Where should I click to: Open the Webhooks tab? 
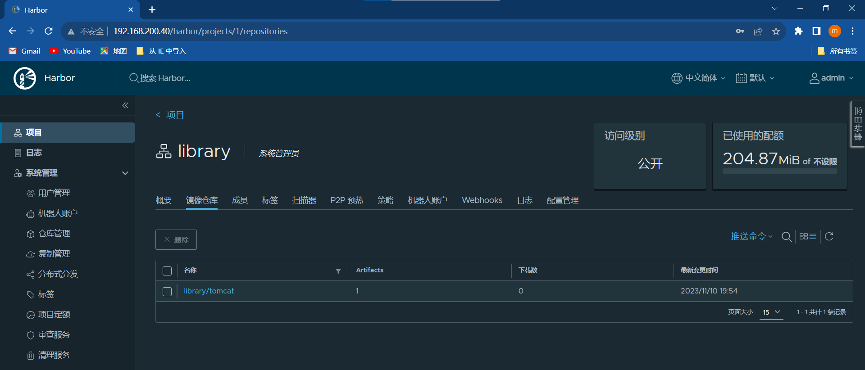click(x=482, y=200)
